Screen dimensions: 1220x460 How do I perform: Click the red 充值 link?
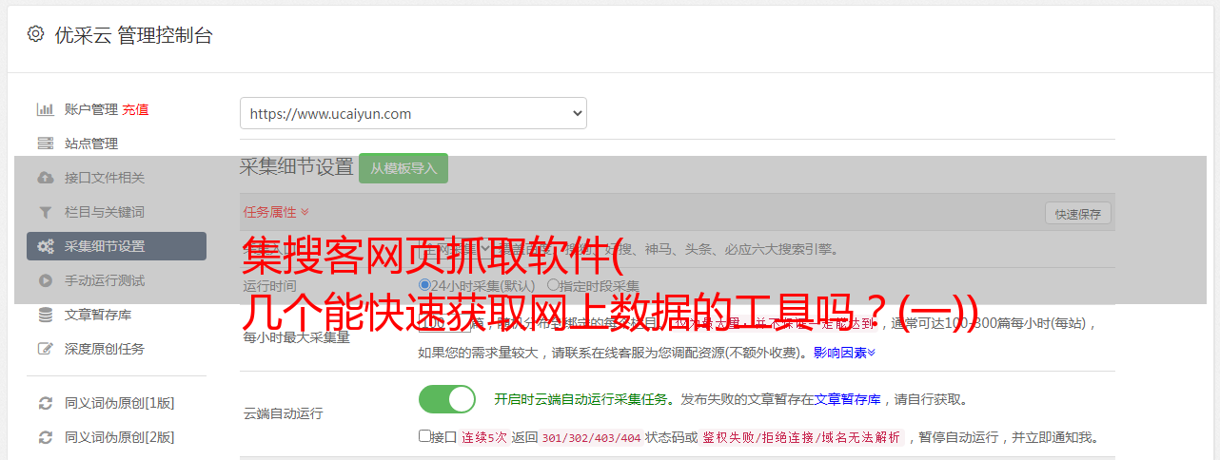135,109
